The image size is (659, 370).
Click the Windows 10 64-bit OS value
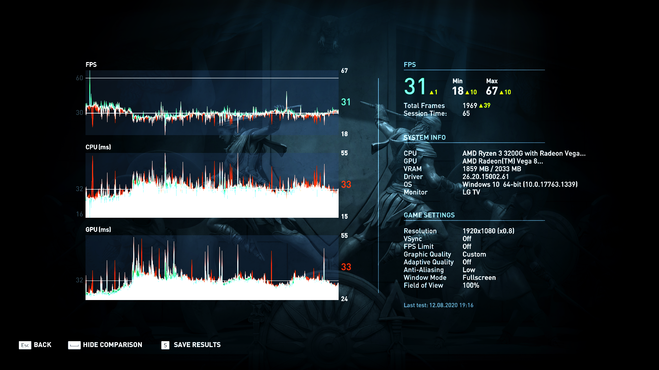tap(520, 184)
